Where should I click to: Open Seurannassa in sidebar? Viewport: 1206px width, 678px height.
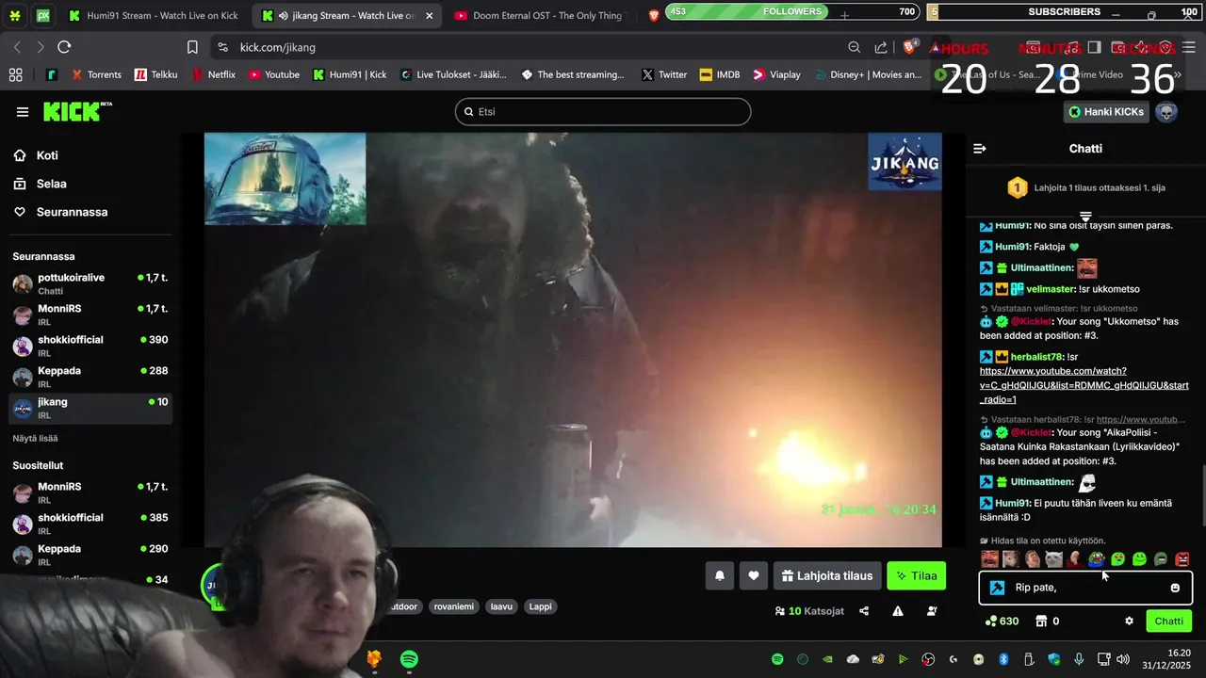pyautogui.click(x=90, y=212)
